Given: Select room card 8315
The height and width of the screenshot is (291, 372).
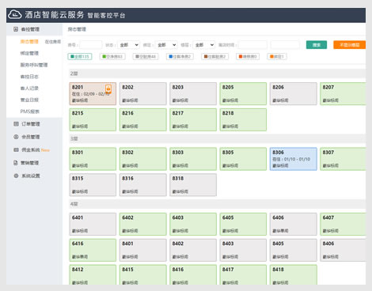Looking at the screenshot, I should pyautogui.click(x=93, y=185).
